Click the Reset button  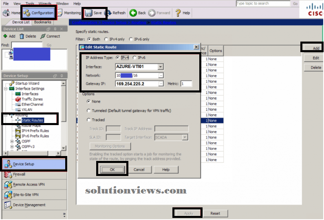pos(215,213)
